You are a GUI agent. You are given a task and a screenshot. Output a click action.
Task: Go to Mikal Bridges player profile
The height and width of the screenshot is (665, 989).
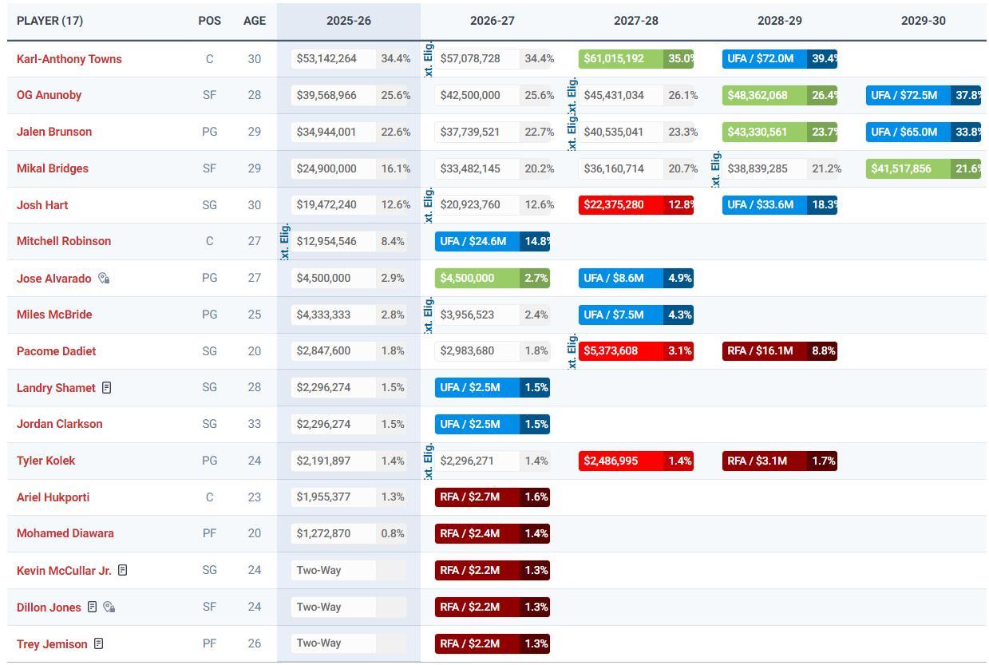click(x=53, y=168)
